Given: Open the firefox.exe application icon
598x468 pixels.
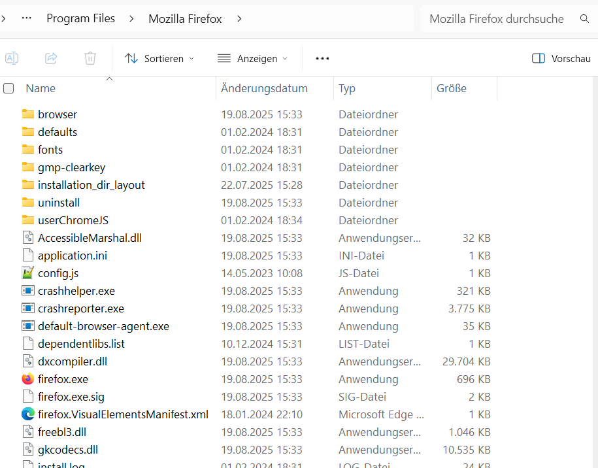Looking at the screenshot, I should click(x=27, y=379).
